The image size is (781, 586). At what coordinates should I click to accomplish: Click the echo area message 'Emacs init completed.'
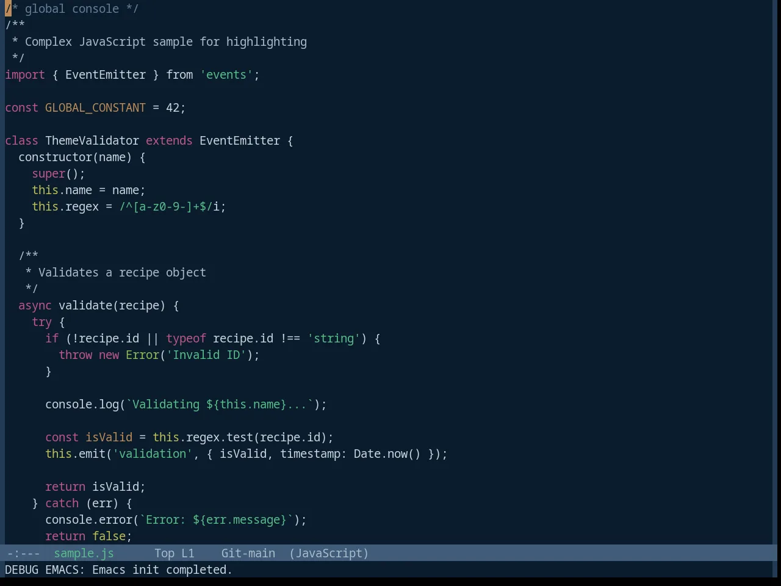162,570
